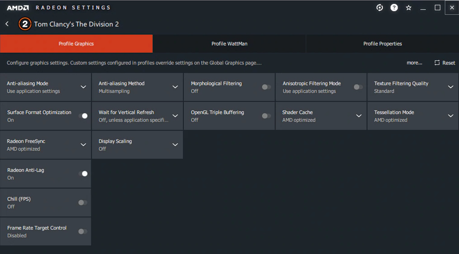This screenshot has width=459, height=254.
Task: Toggle Anisotropic Filtering Mode switch
Action: [x=358, y=87]
